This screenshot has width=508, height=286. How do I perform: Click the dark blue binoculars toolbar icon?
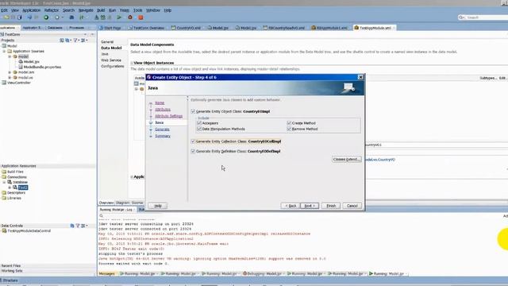pyautogui.click(x=71, y=17)
